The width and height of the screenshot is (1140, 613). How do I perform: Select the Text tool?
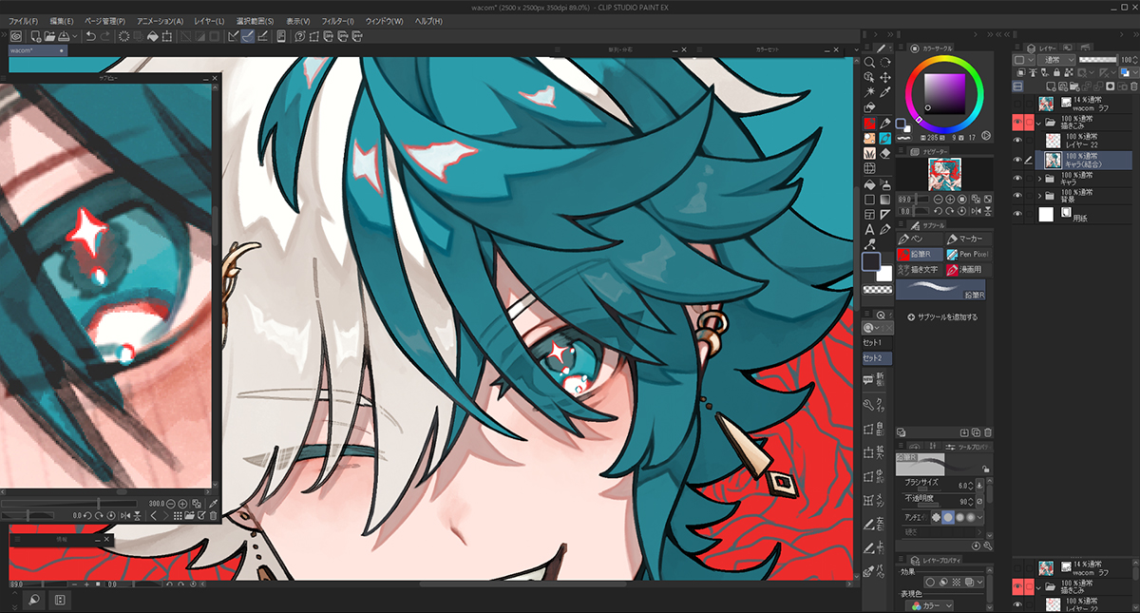click(x=869, y=229)
